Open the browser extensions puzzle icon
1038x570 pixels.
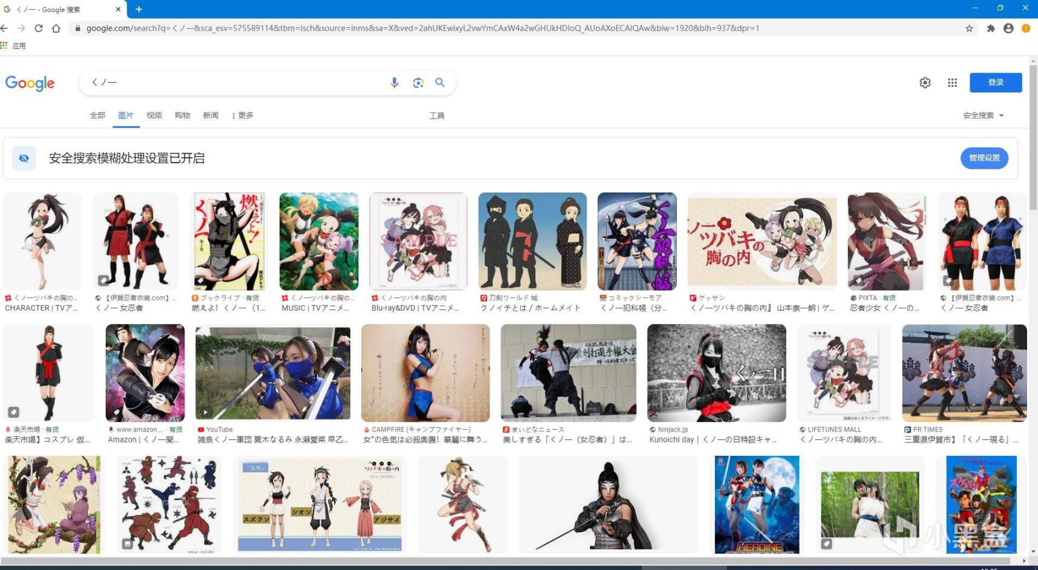pyautogui.click(x=991, y=28)
